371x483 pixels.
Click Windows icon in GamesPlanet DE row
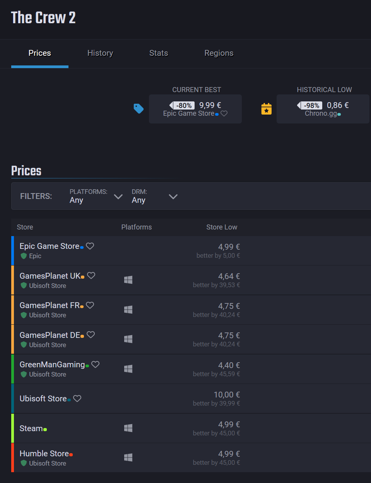click(128, 339)
